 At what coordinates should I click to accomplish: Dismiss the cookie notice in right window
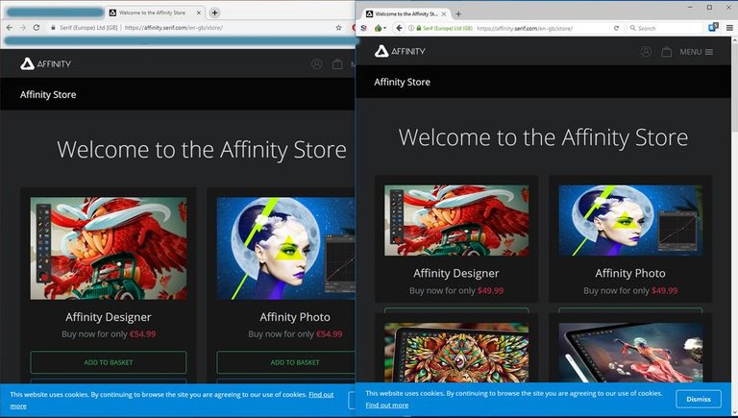tap(699, 399)
